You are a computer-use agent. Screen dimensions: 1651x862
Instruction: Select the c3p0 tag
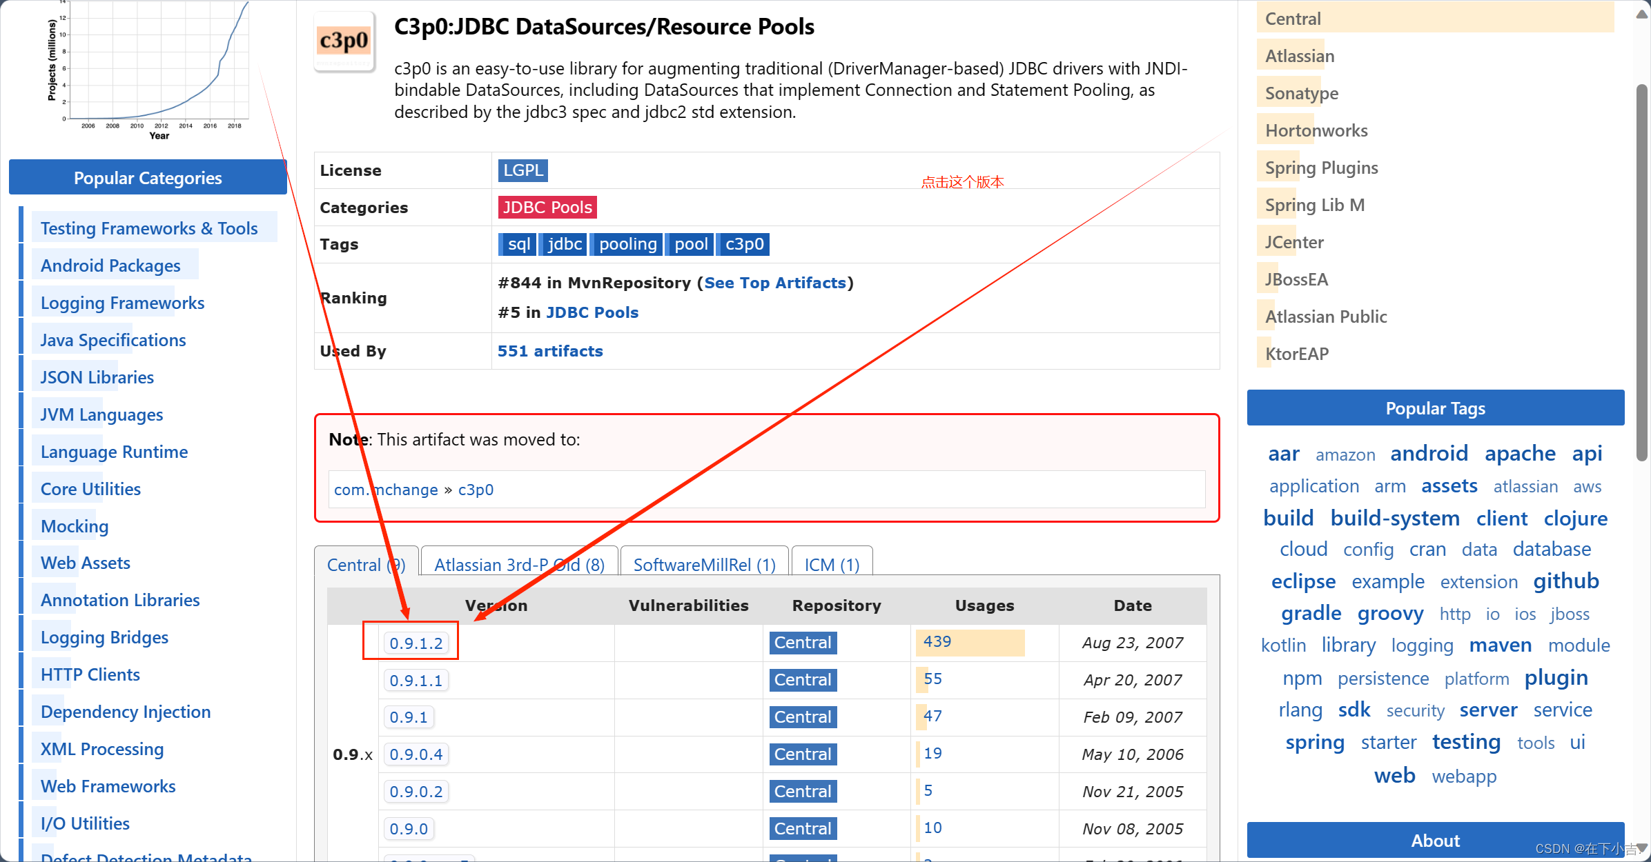pyautogui.click(x=744, y=244)
